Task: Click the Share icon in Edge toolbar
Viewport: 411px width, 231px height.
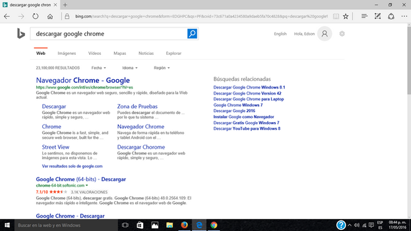Action: click(x=391, y=16)
